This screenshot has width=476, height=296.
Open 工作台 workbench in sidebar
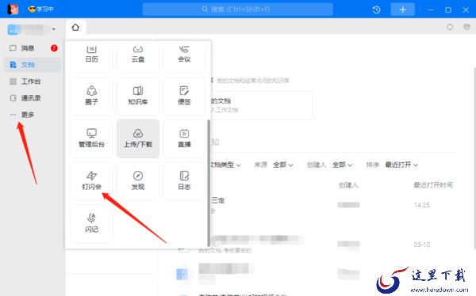(x=33, y=82)
